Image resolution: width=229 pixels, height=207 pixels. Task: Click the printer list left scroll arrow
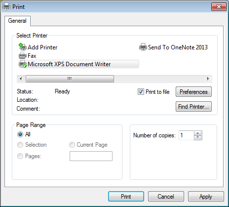pyautogui.click(x=21, y=79)
